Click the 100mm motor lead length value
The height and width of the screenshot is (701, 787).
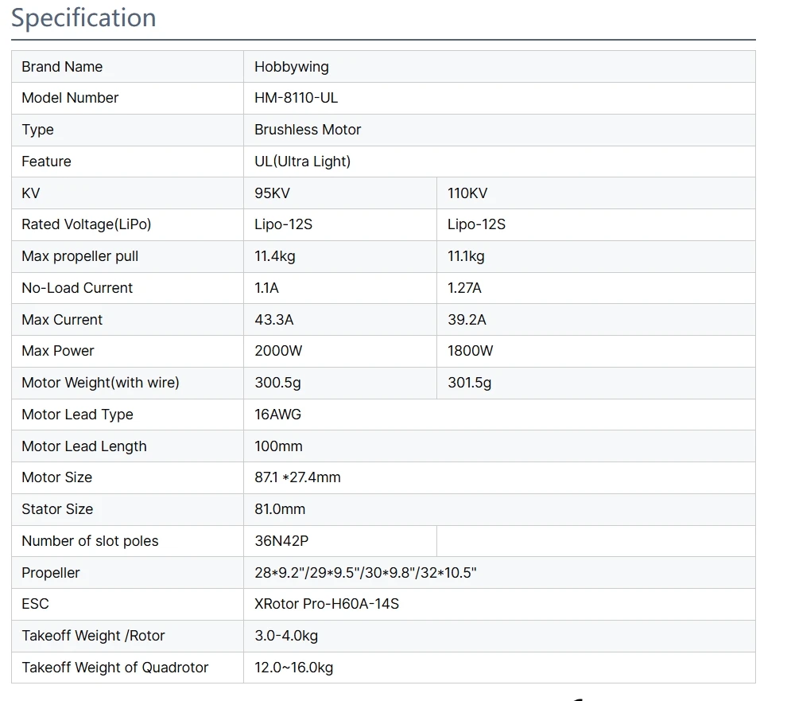pos(278,446)
